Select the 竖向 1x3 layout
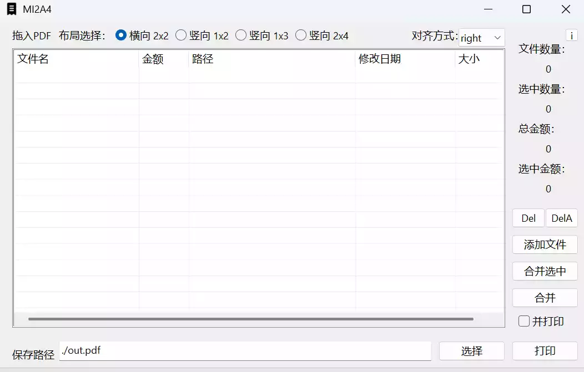 240,35
